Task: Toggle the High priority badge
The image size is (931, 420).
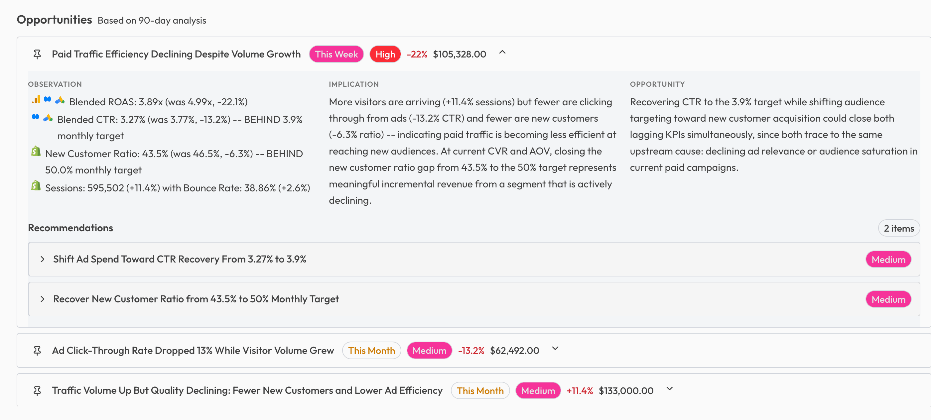Action: tap(385, 54)
